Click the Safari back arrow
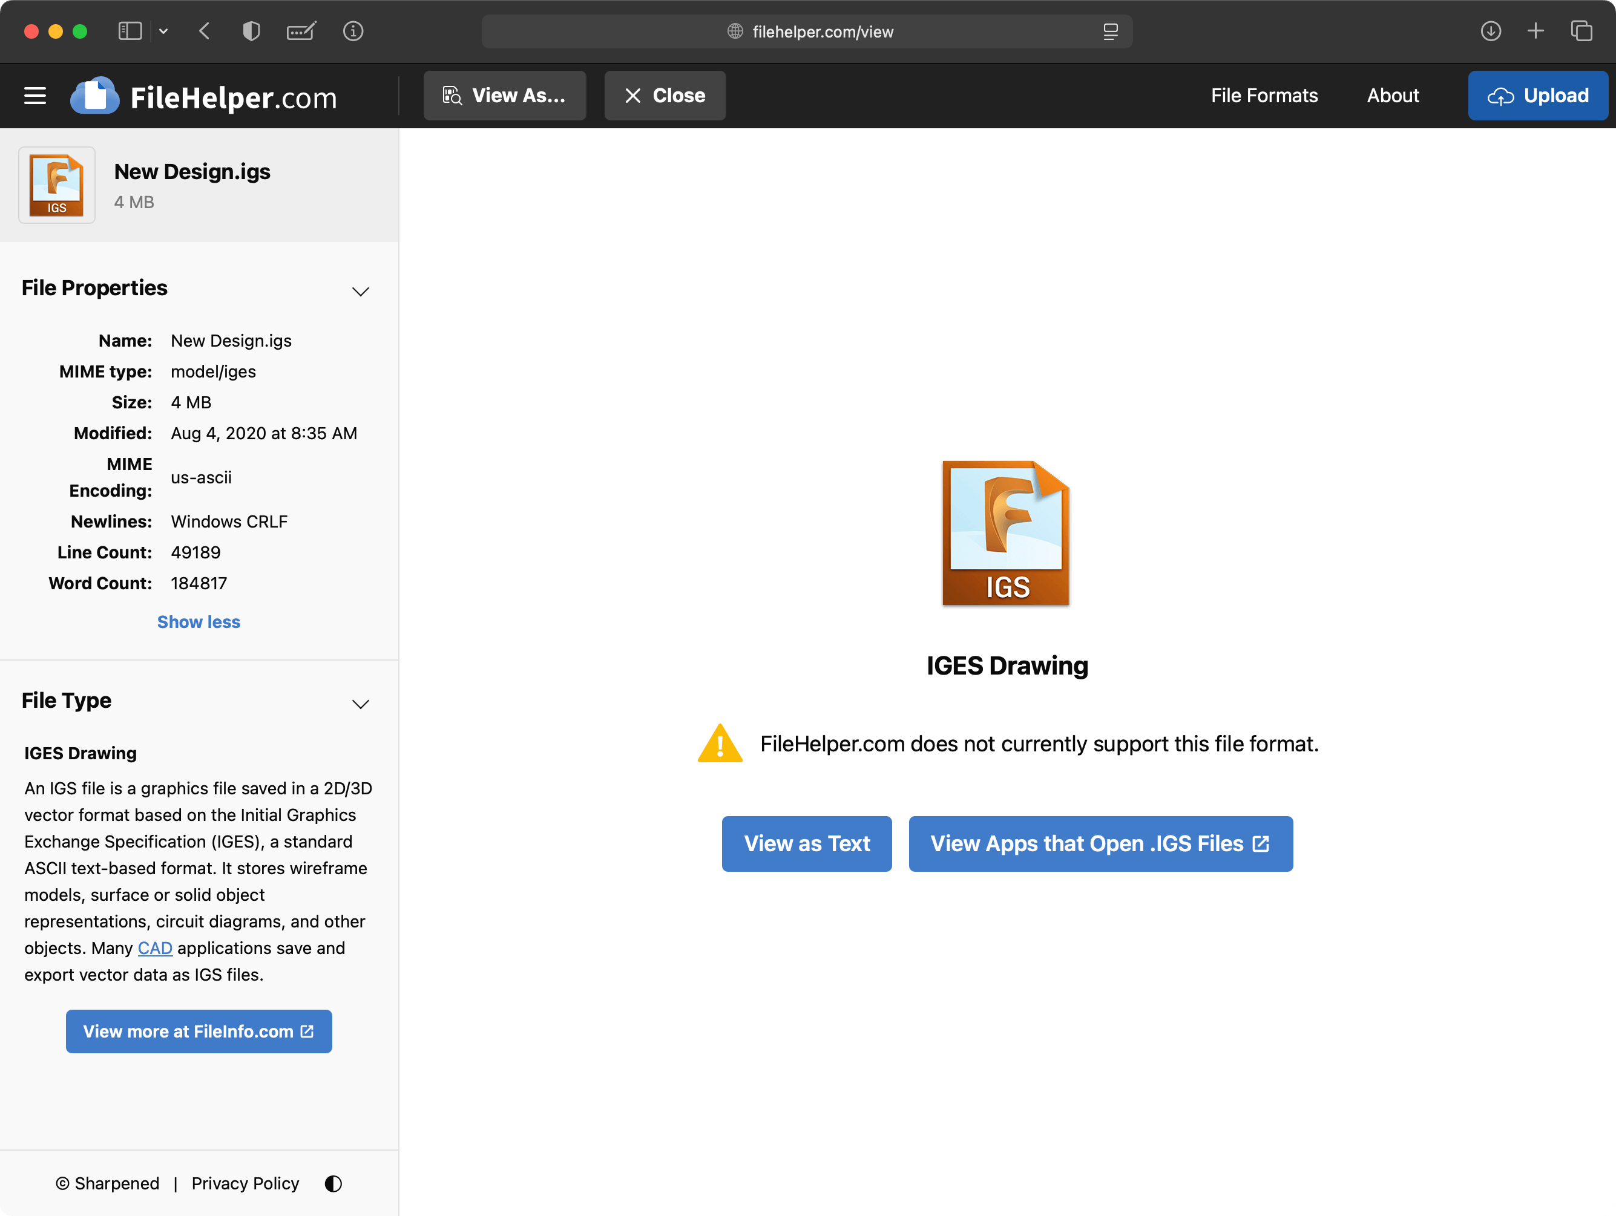 click(205, 31)
